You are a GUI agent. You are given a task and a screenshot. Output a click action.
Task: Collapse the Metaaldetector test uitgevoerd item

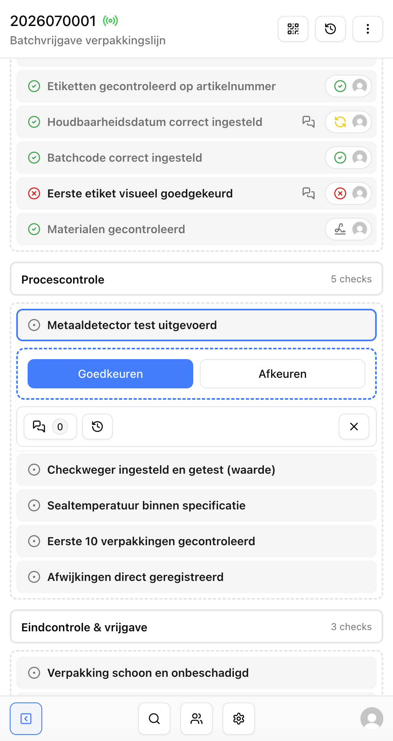coord(196,325)
